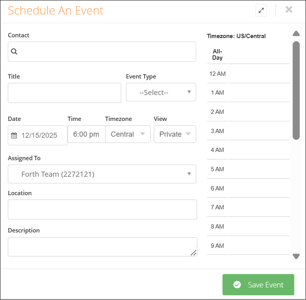Click the Event Type label
The width and height of the screenshot is (306, 300).
[x=141, y=77]
